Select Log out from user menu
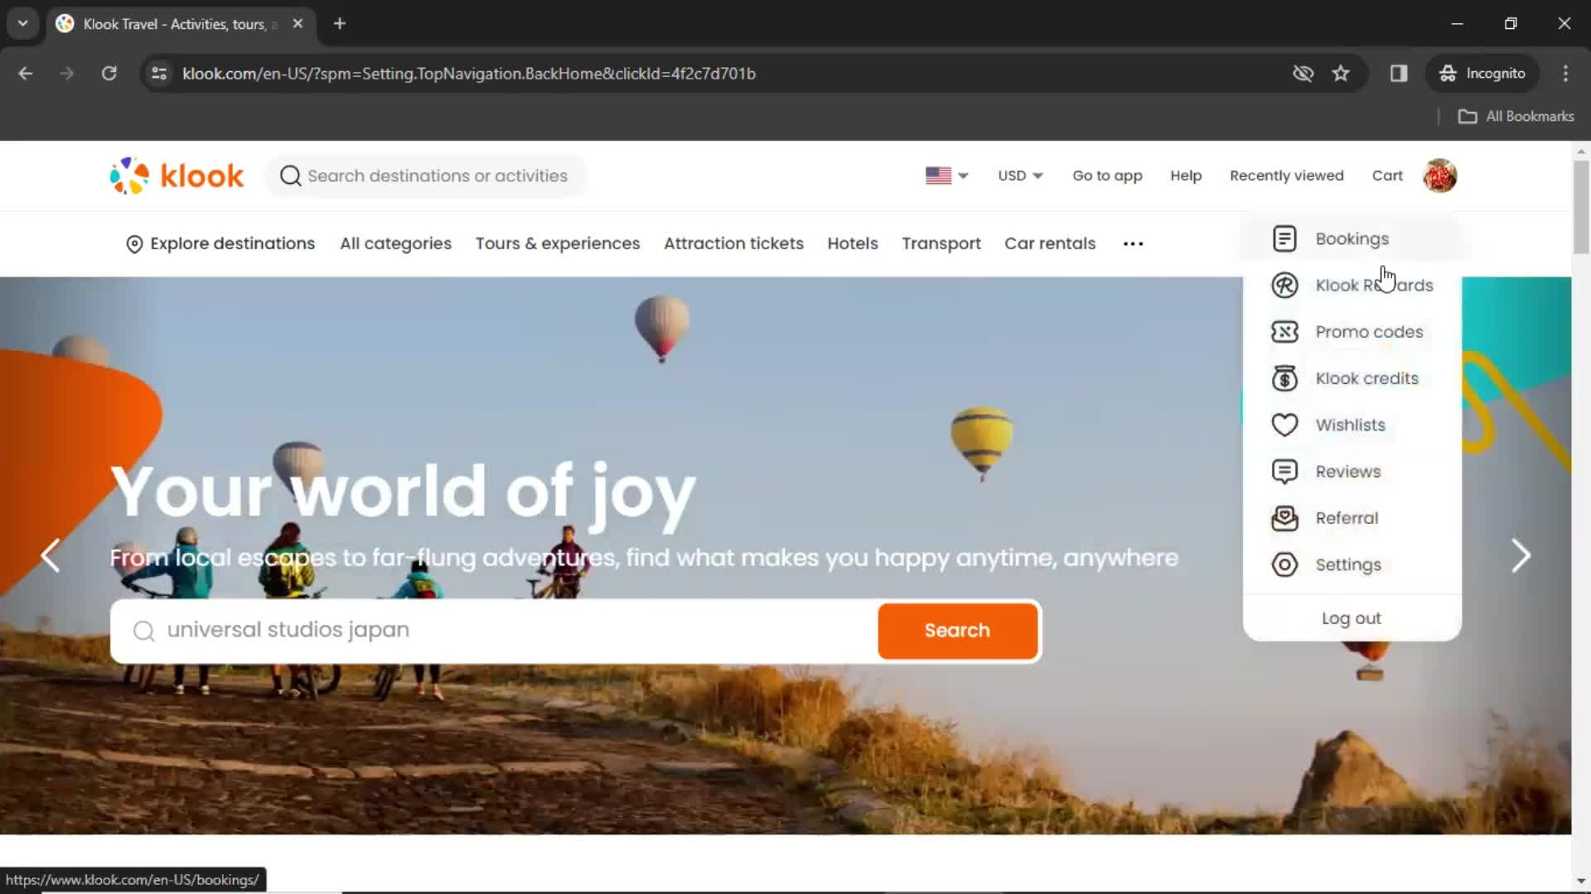 pyautogui.click(x=1352, y=618)
